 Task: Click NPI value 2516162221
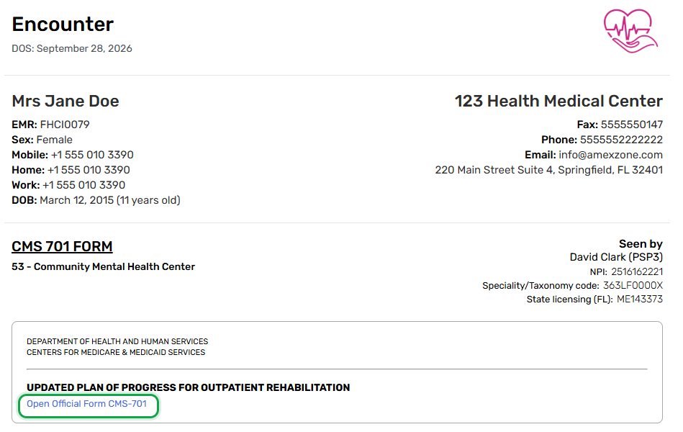pos(637,272)
